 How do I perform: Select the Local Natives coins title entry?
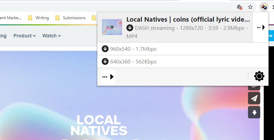188,20
